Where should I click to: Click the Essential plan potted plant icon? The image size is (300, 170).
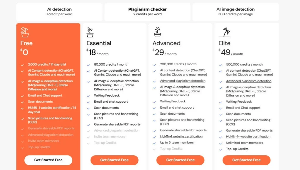coord(90,32)
